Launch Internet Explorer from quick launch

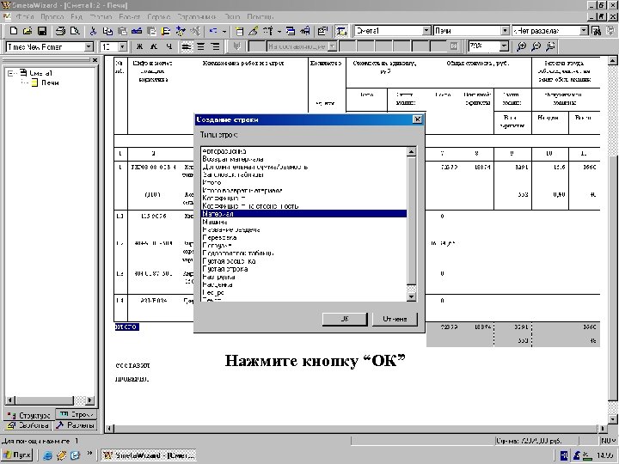click(49, 455)
